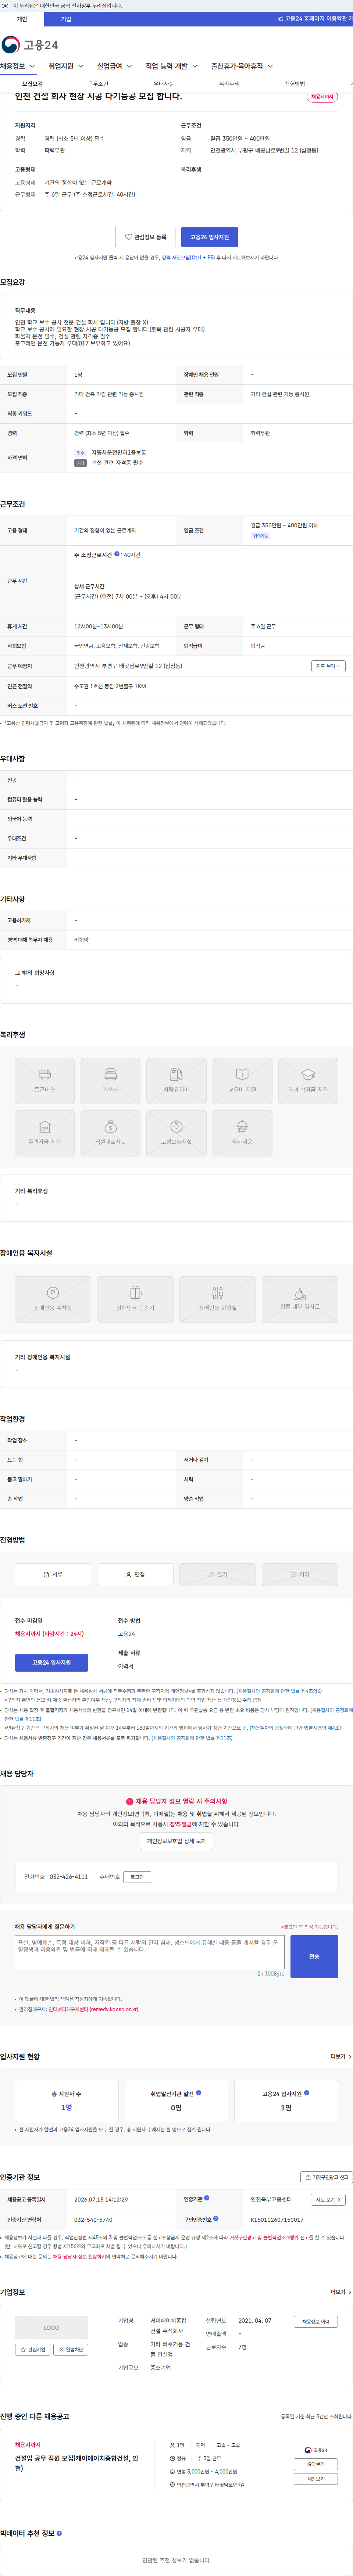Open related posting 건설업 공무 직원 모집

[77, 2463]
